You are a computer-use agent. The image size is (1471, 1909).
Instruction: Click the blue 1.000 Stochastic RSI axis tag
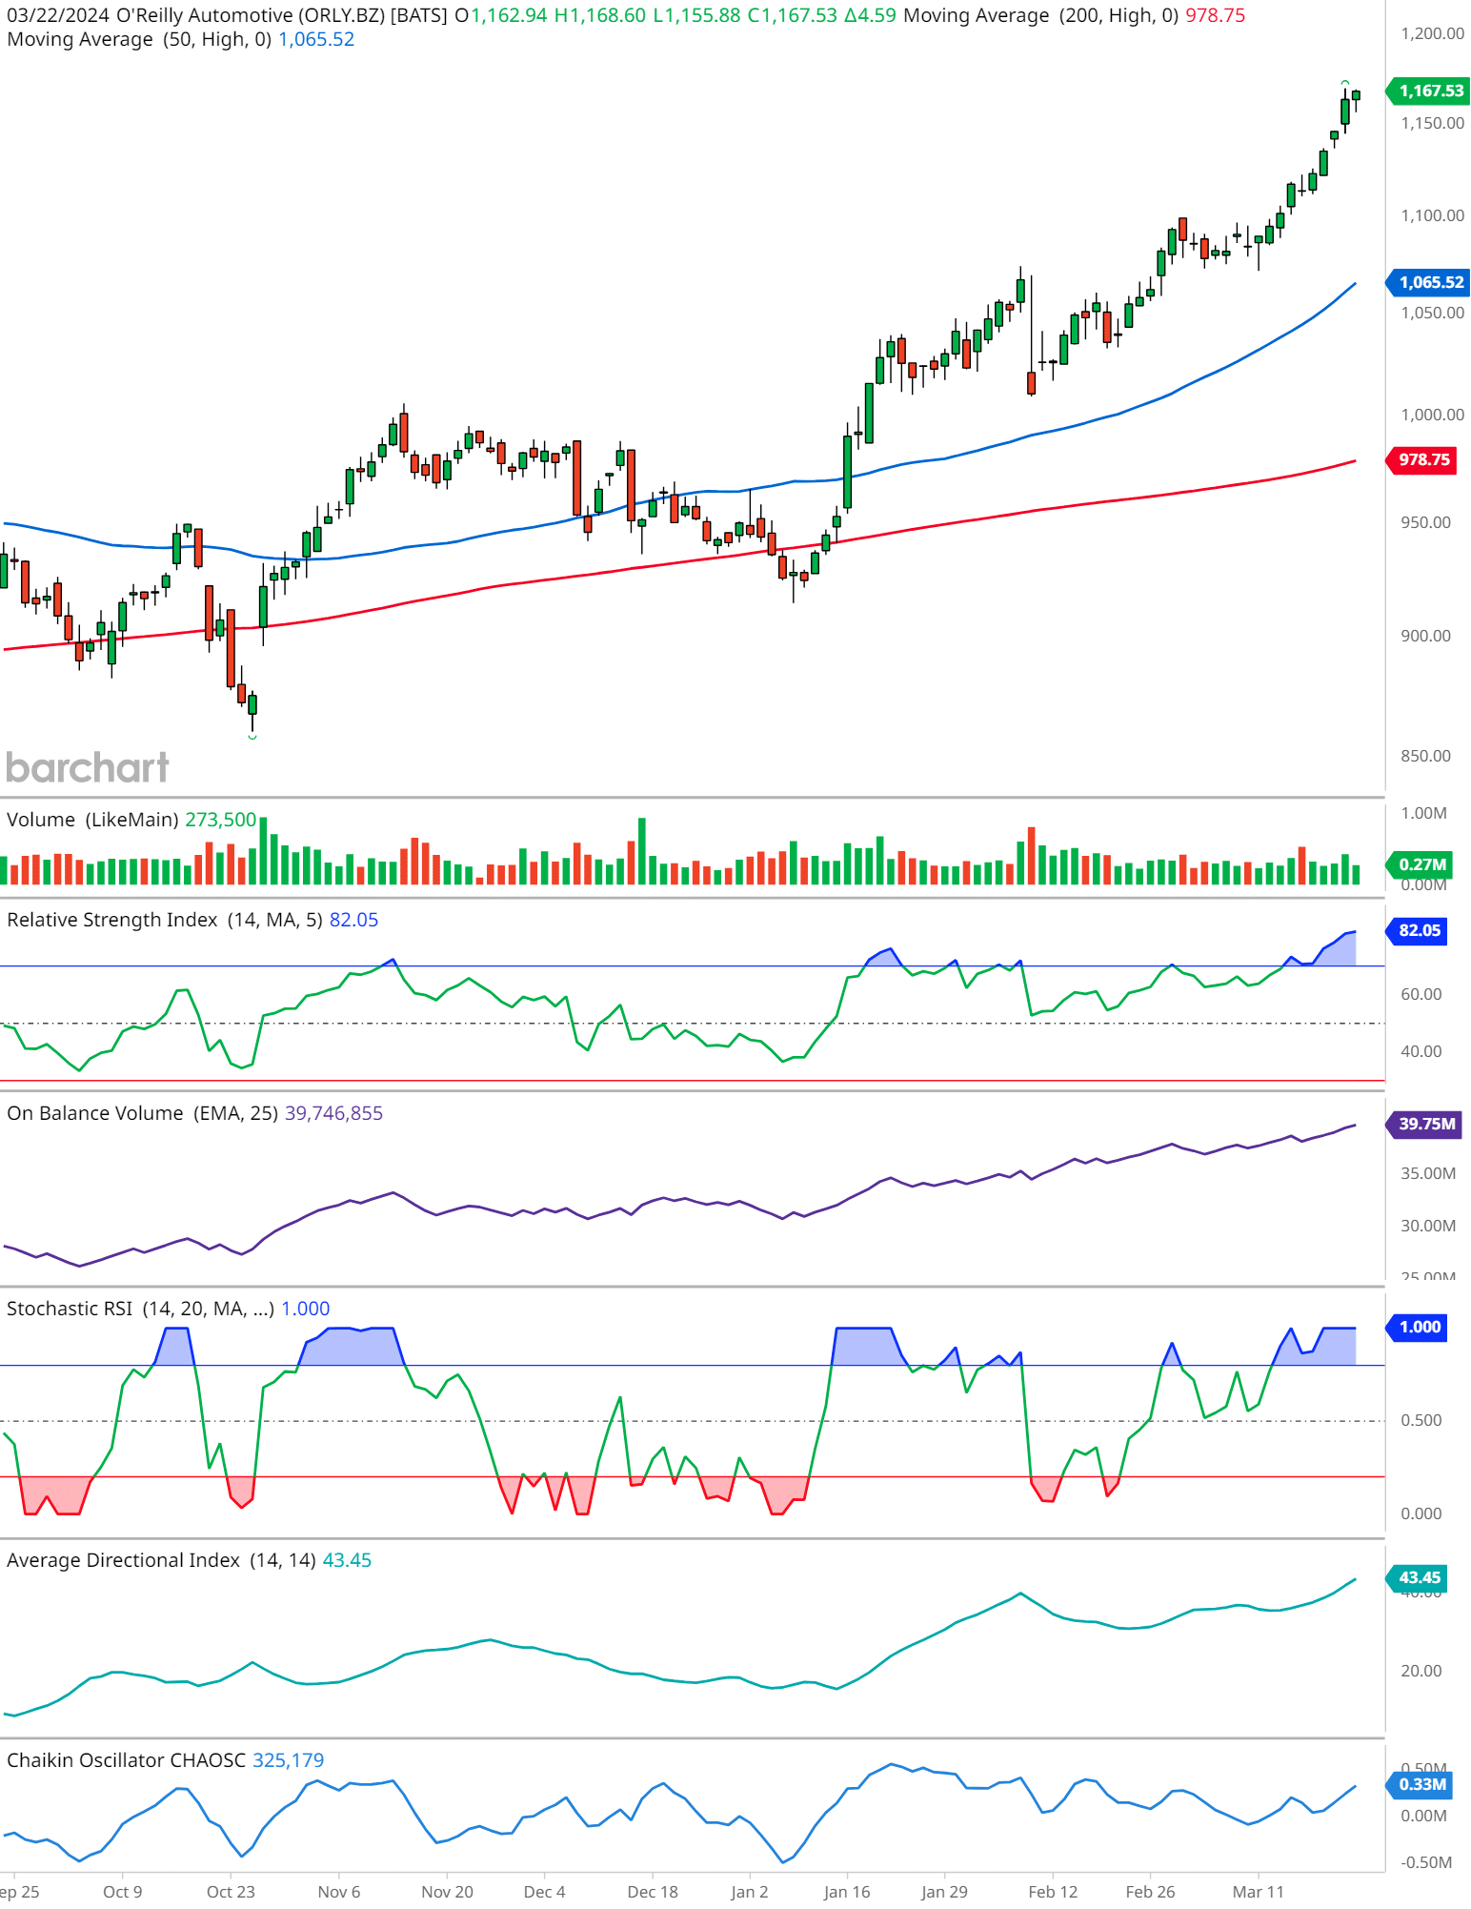(x=1418, y=1327)
